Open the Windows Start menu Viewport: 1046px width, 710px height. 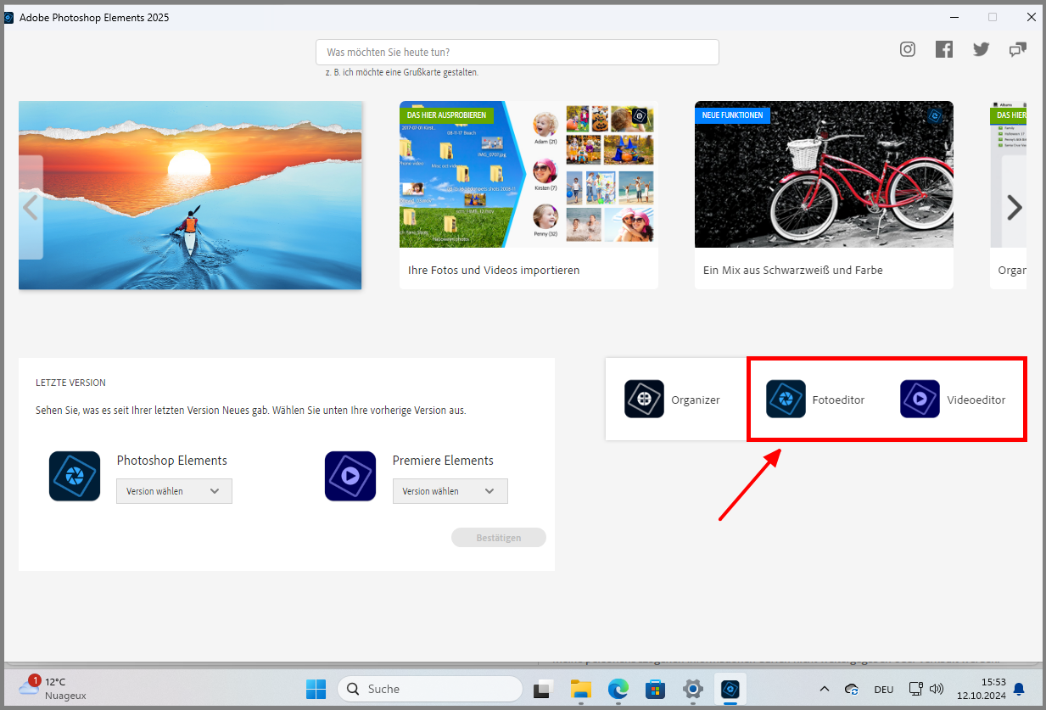[x=316, y=689]
